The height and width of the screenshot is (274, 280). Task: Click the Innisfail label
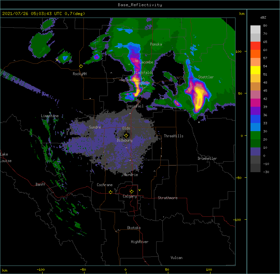pos(135,106)
